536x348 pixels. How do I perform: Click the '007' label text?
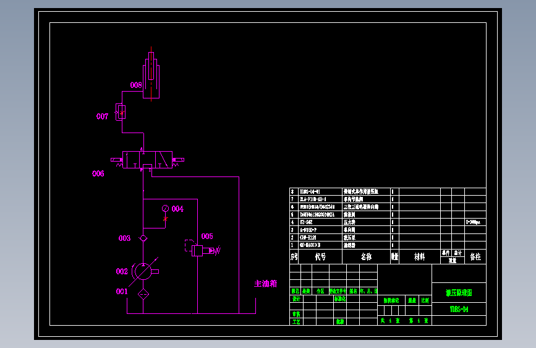click(x=102, y=116)
